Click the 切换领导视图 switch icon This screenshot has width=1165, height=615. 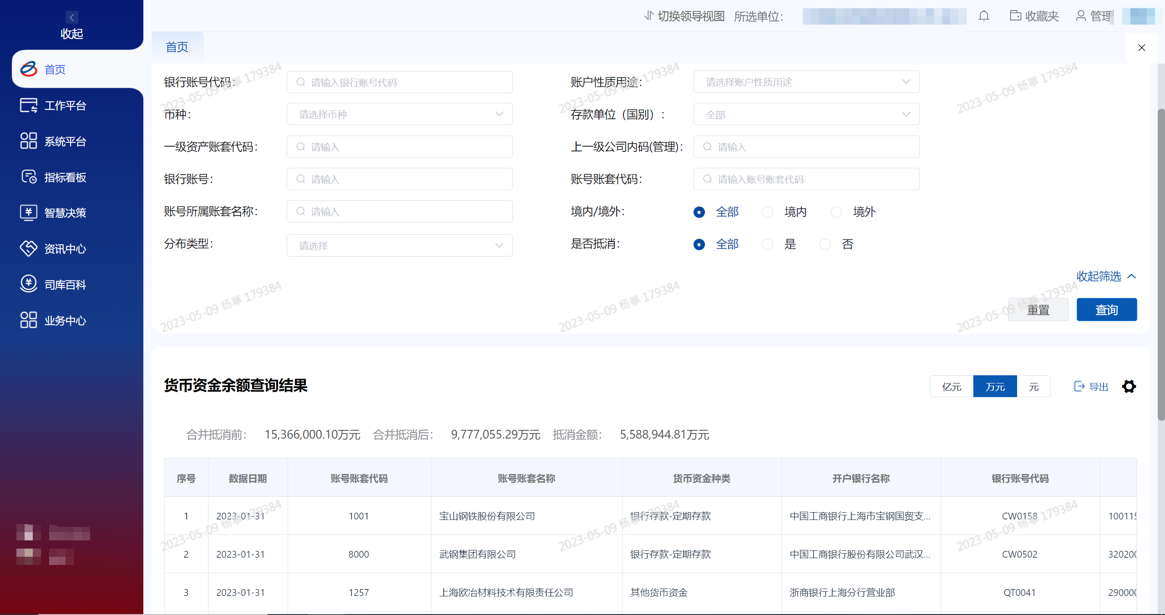(649, 16)
